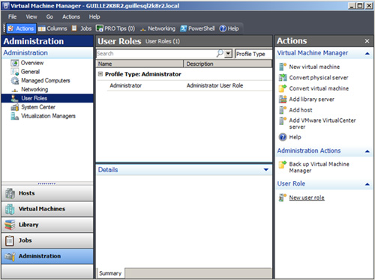This screenshot has width=375, height=280.
Task: Click the Administrator User Role description
Action: [x=214, y=85]
